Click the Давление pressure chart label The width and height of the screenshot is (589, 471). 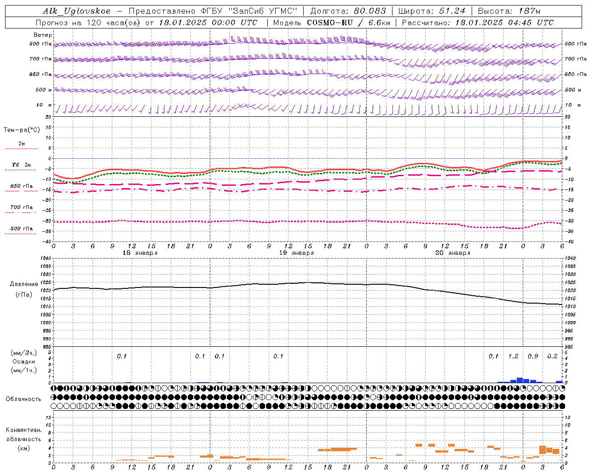coord(24,284)
